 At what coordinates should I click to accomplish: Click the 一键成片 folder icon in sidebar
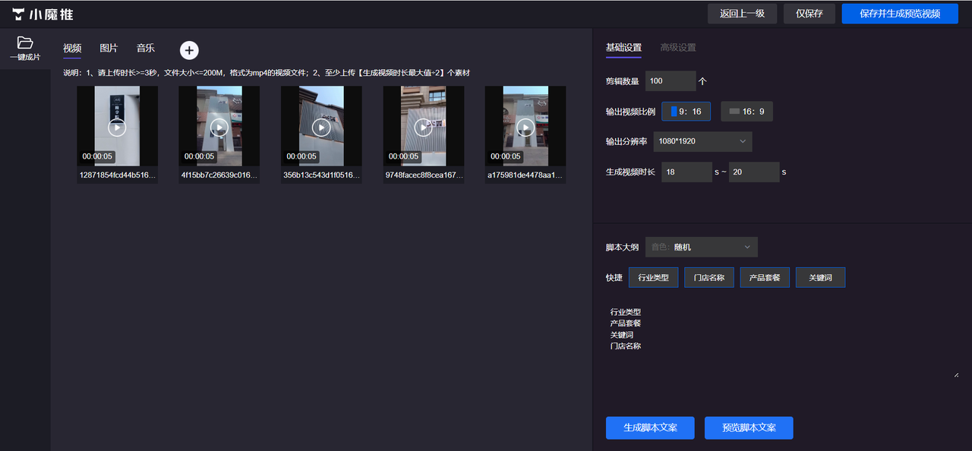pos(25,43)
